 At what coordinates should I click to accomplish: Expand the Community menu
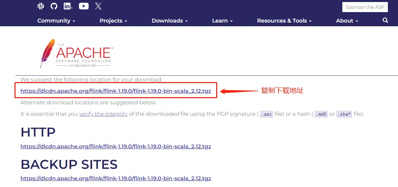[x=56, y=21]
